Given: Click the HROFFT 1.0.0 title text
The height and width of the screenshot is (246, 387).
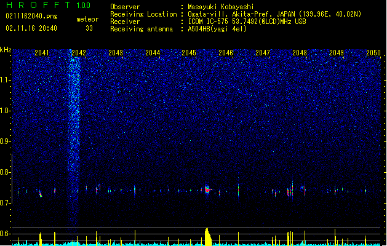Looking at the screenshot, I should tap(49, 5).
